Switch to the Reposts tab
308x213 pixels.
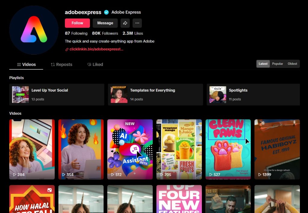click(61, 64)
